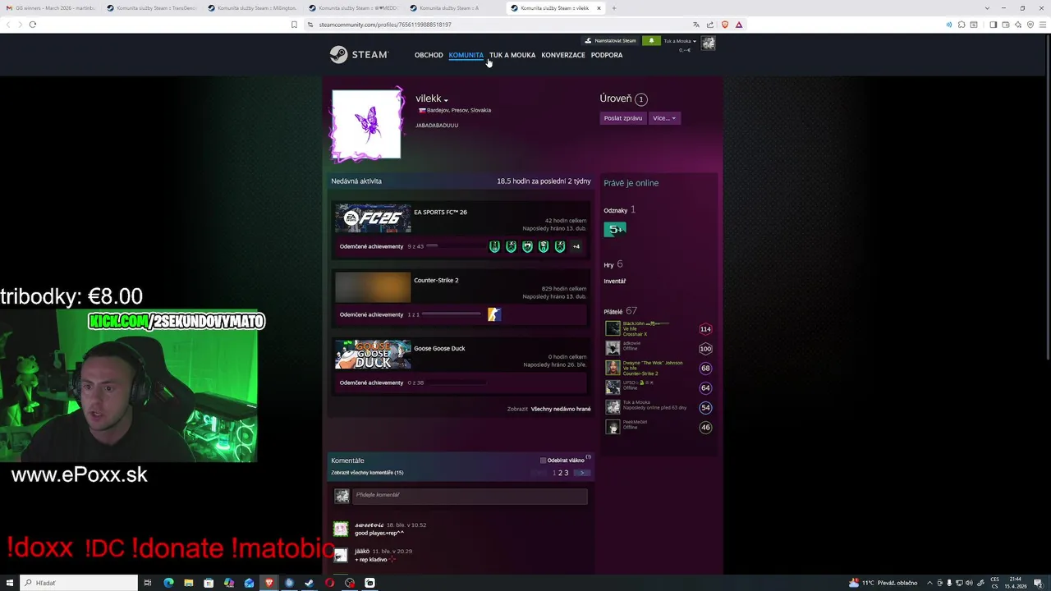
Task: Click Zobrazit všechny komentáře (15) link
Action: point(367,473)
